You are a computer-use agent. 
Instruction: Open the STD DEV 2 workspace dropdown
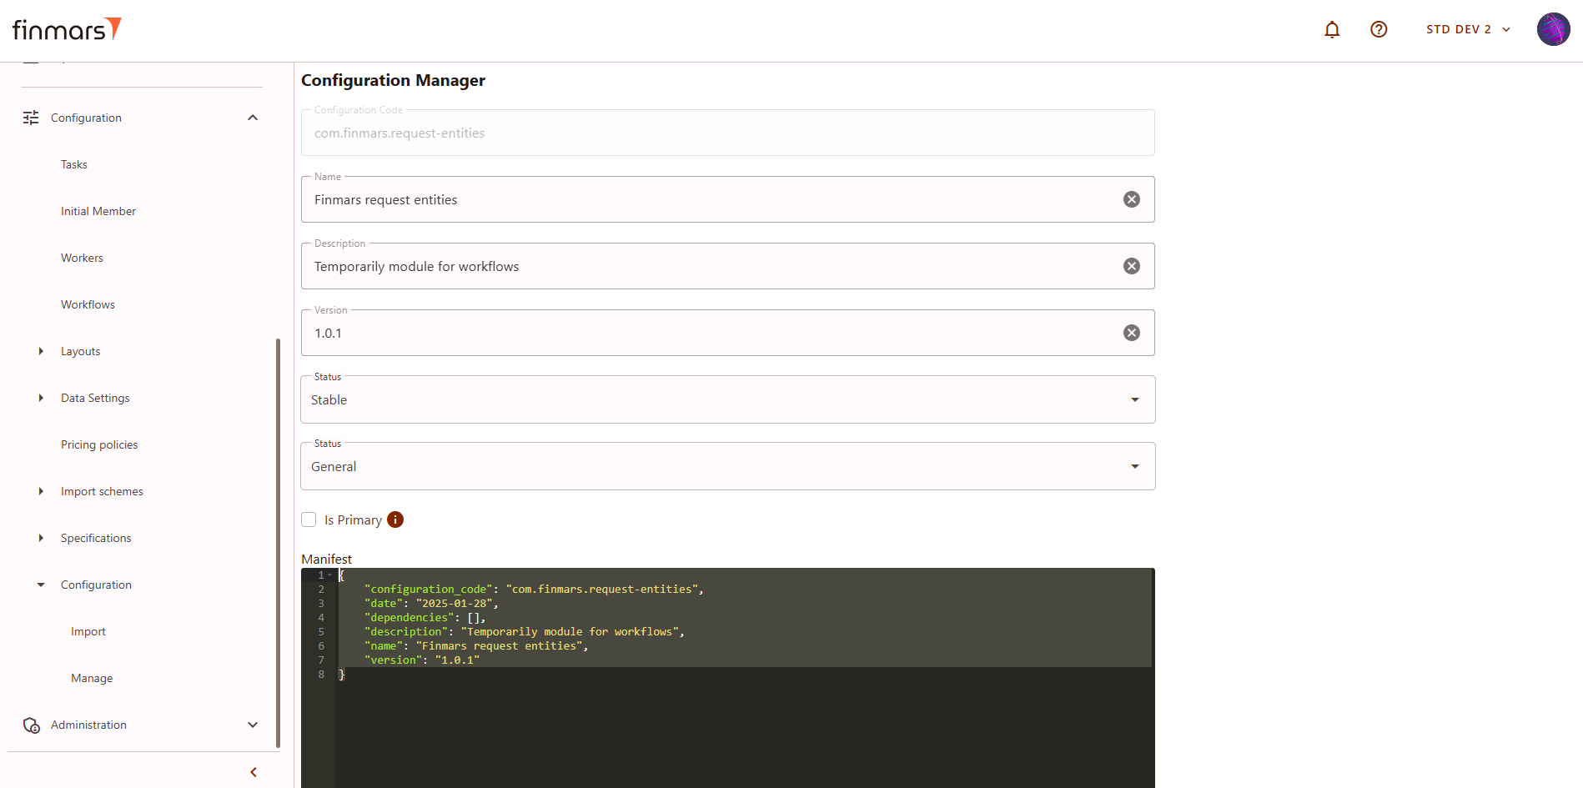pos(1468,29)
